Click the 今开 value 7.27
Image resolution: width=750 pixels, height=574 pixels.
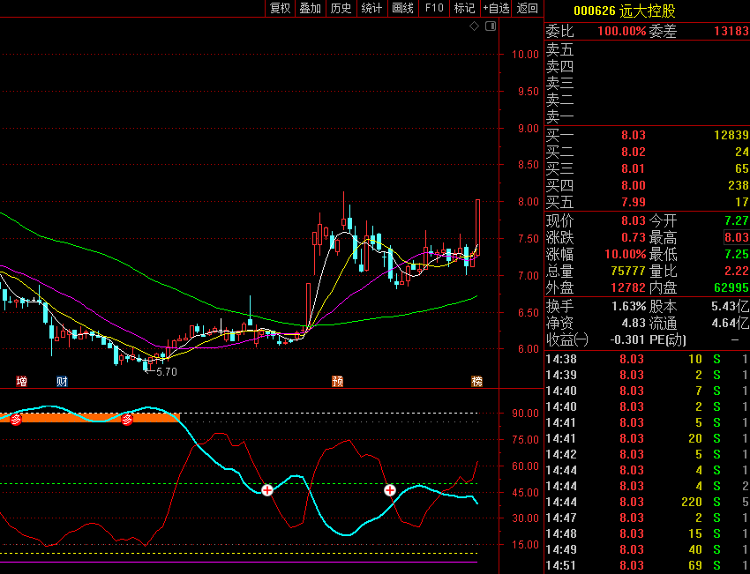737,220
